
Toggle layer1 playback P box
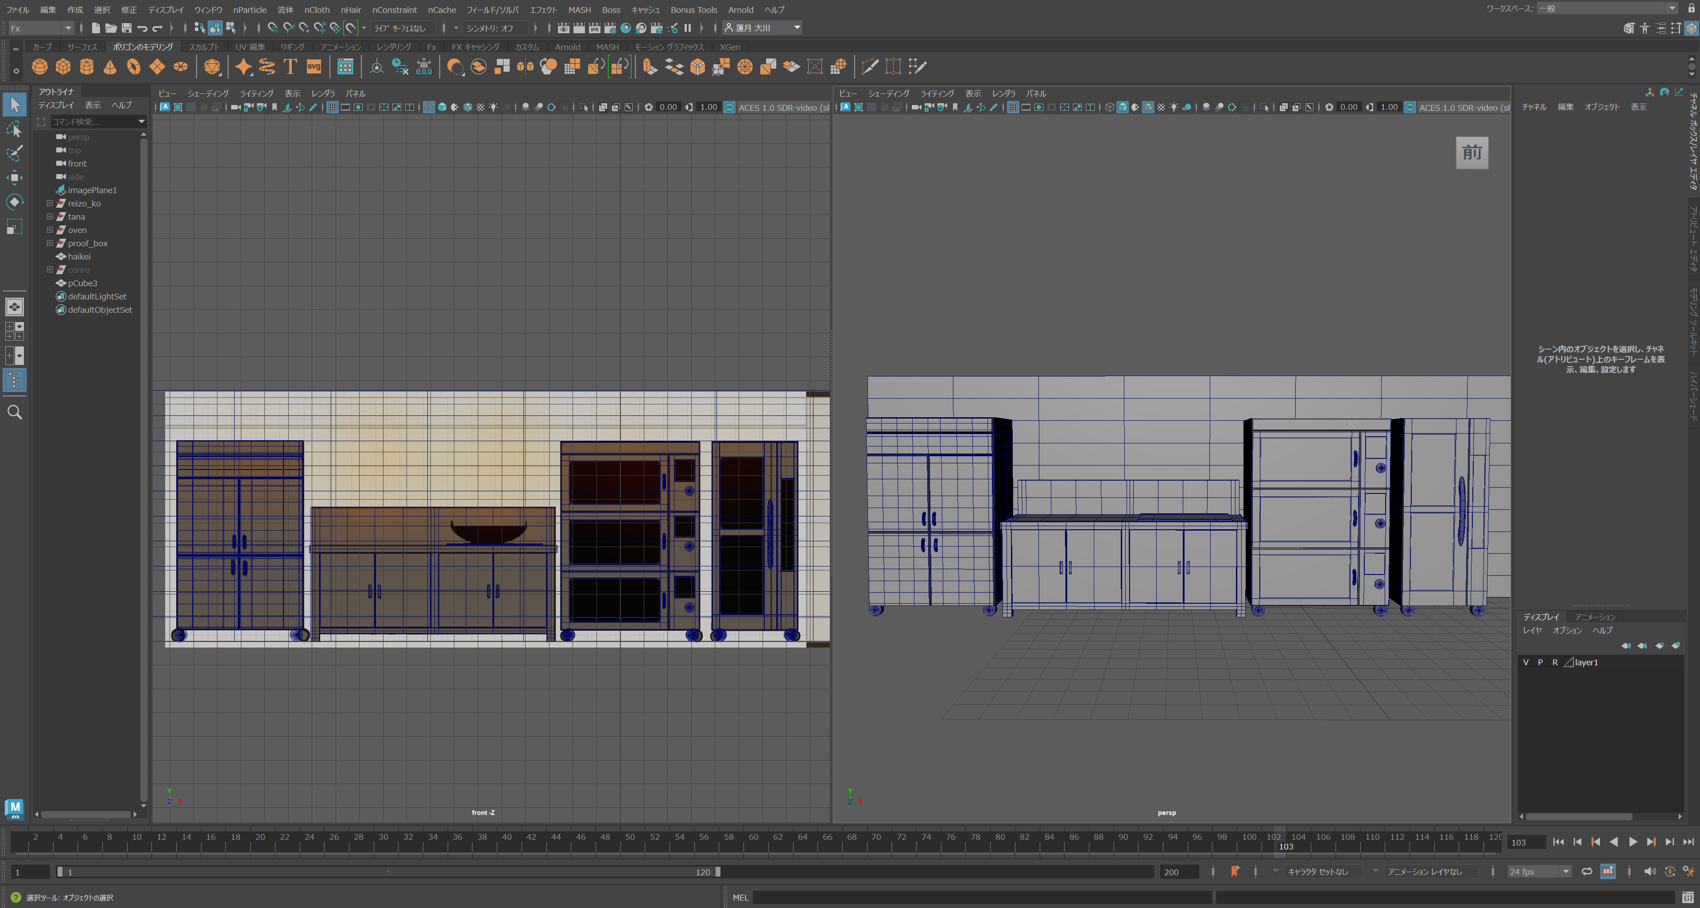(1540, 663)
